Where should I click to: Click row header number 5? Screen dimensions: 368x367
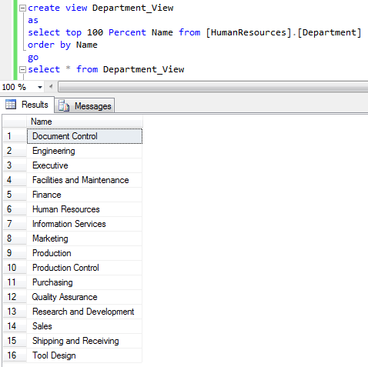coord(15,195)
